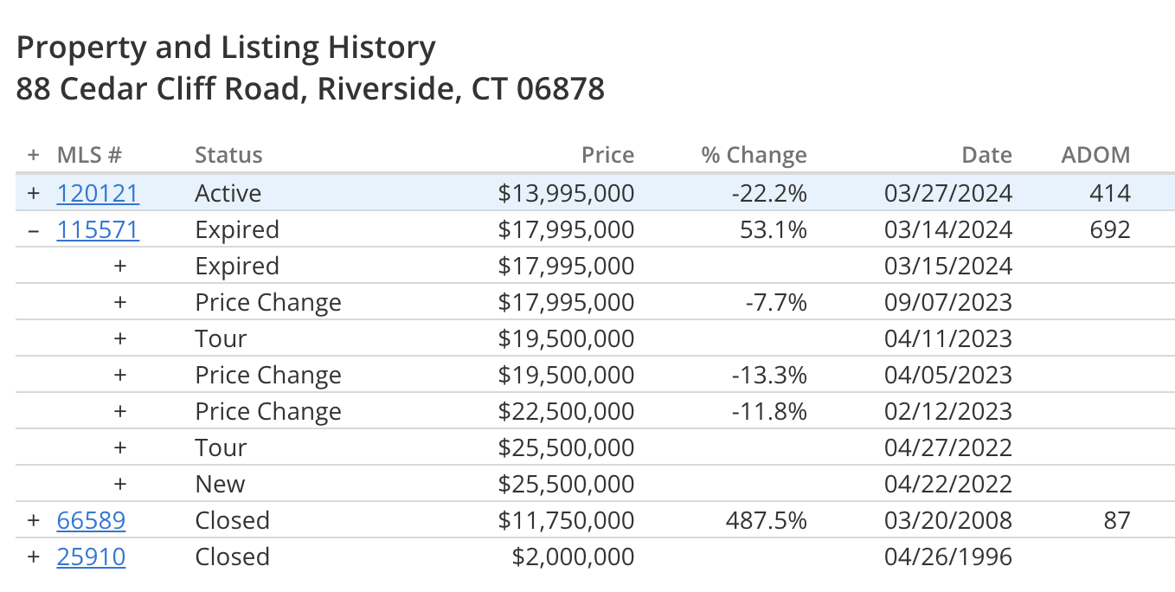Expand listing 120121 row plus sign
Viewport: 1175px width, 592px height.
[x=34, y=193]
